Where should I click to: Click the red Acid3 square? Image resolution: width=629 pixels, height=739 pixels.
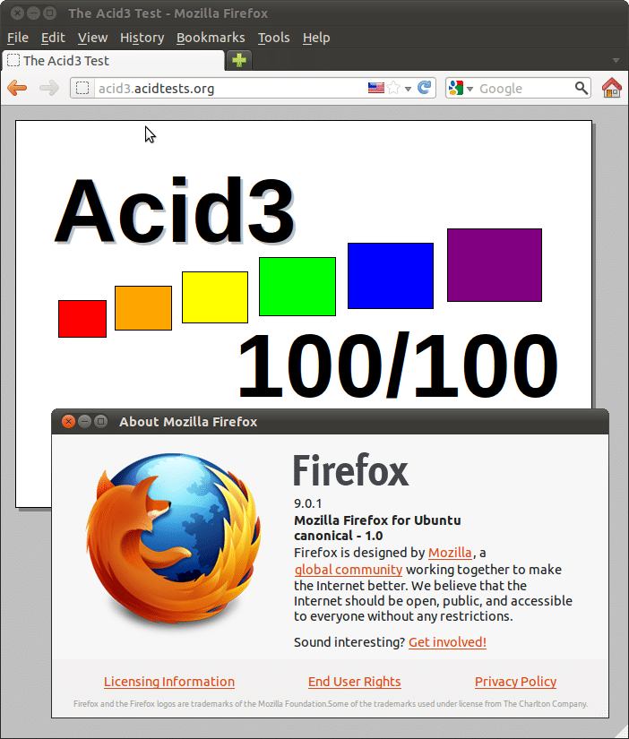(x=82, y=319)
